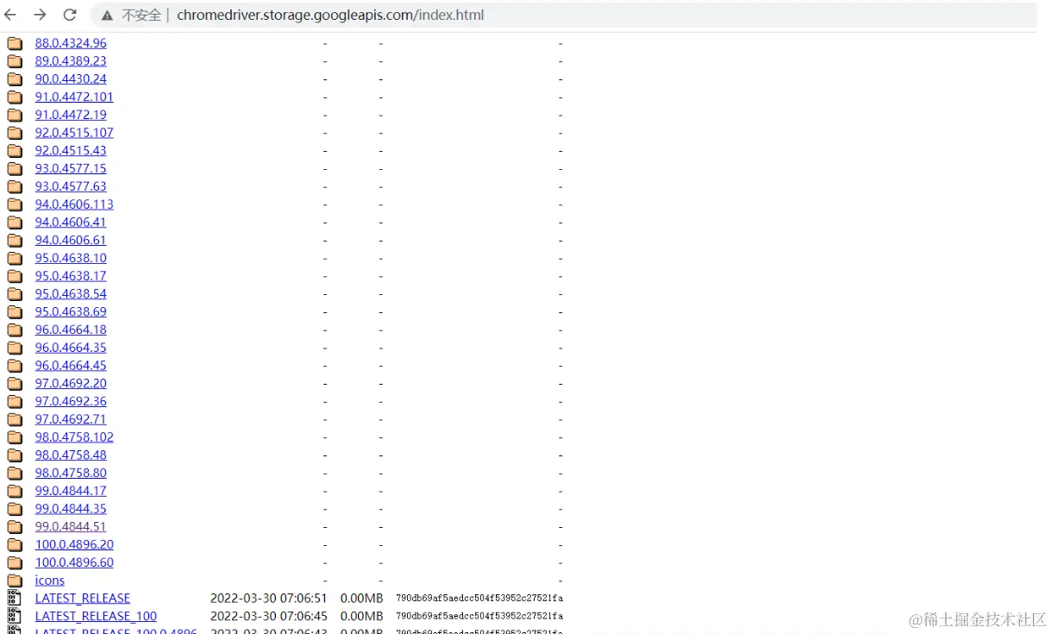
Task: Download the LATEST_RELEASE file link
Action: [x=83, y=598]
